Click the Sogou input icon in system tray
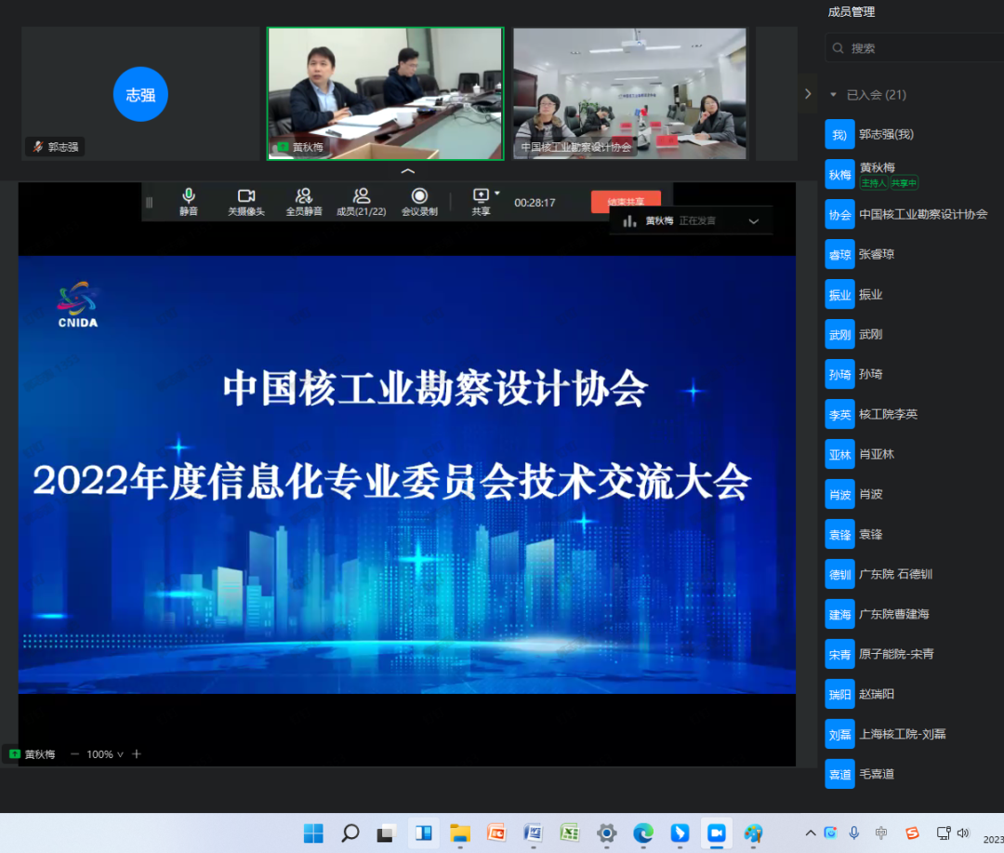1004x853 pixels. tap(914, 833)
